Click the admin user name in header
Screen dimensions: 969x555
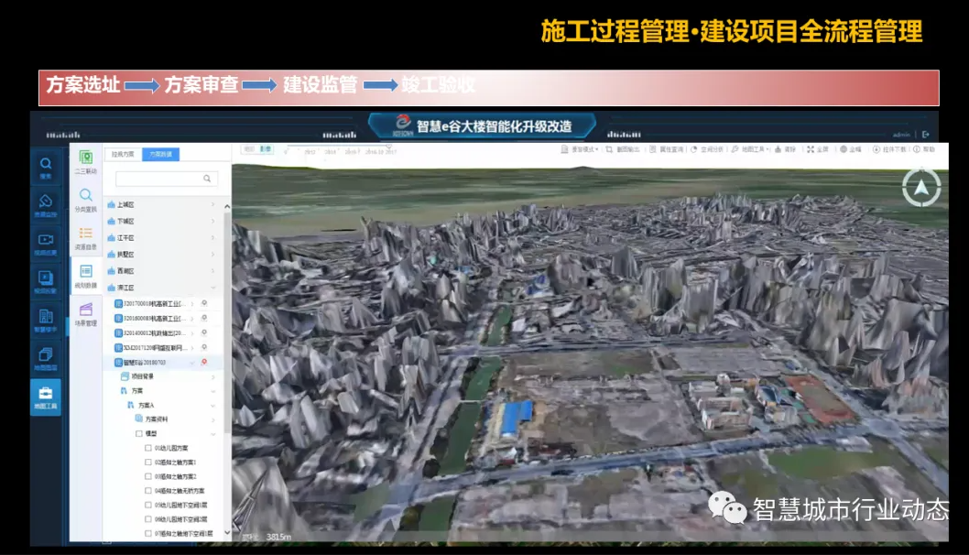click(x=901, y=135)
